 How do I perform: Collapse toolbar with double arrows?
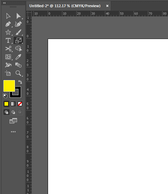point(4,3)
